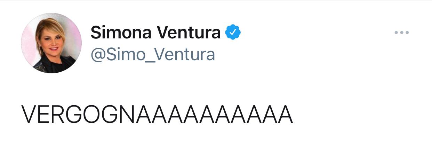Click the blue check icon after the name
This screenshot has height=146, width=432.
(x=233, y=33)
